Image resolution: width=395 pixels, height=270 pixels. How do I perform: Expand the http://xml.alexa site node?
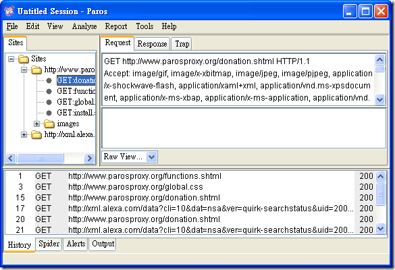point(24,135)
